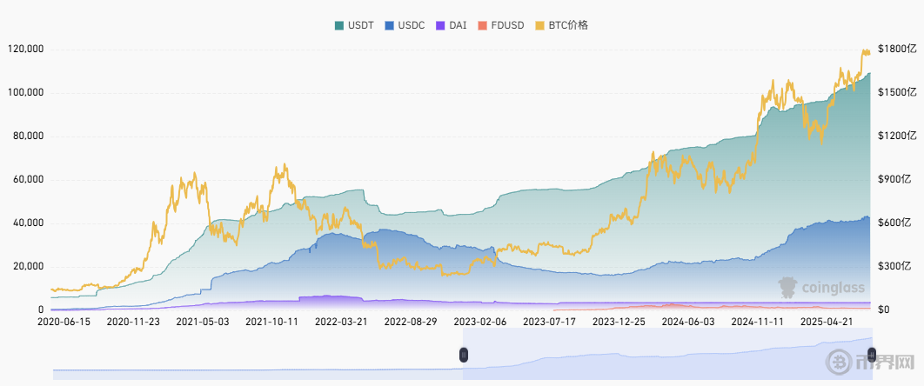This screenshot has height=386, width=924.
Task: Hide the USDC series via legend
Action: 405,25
